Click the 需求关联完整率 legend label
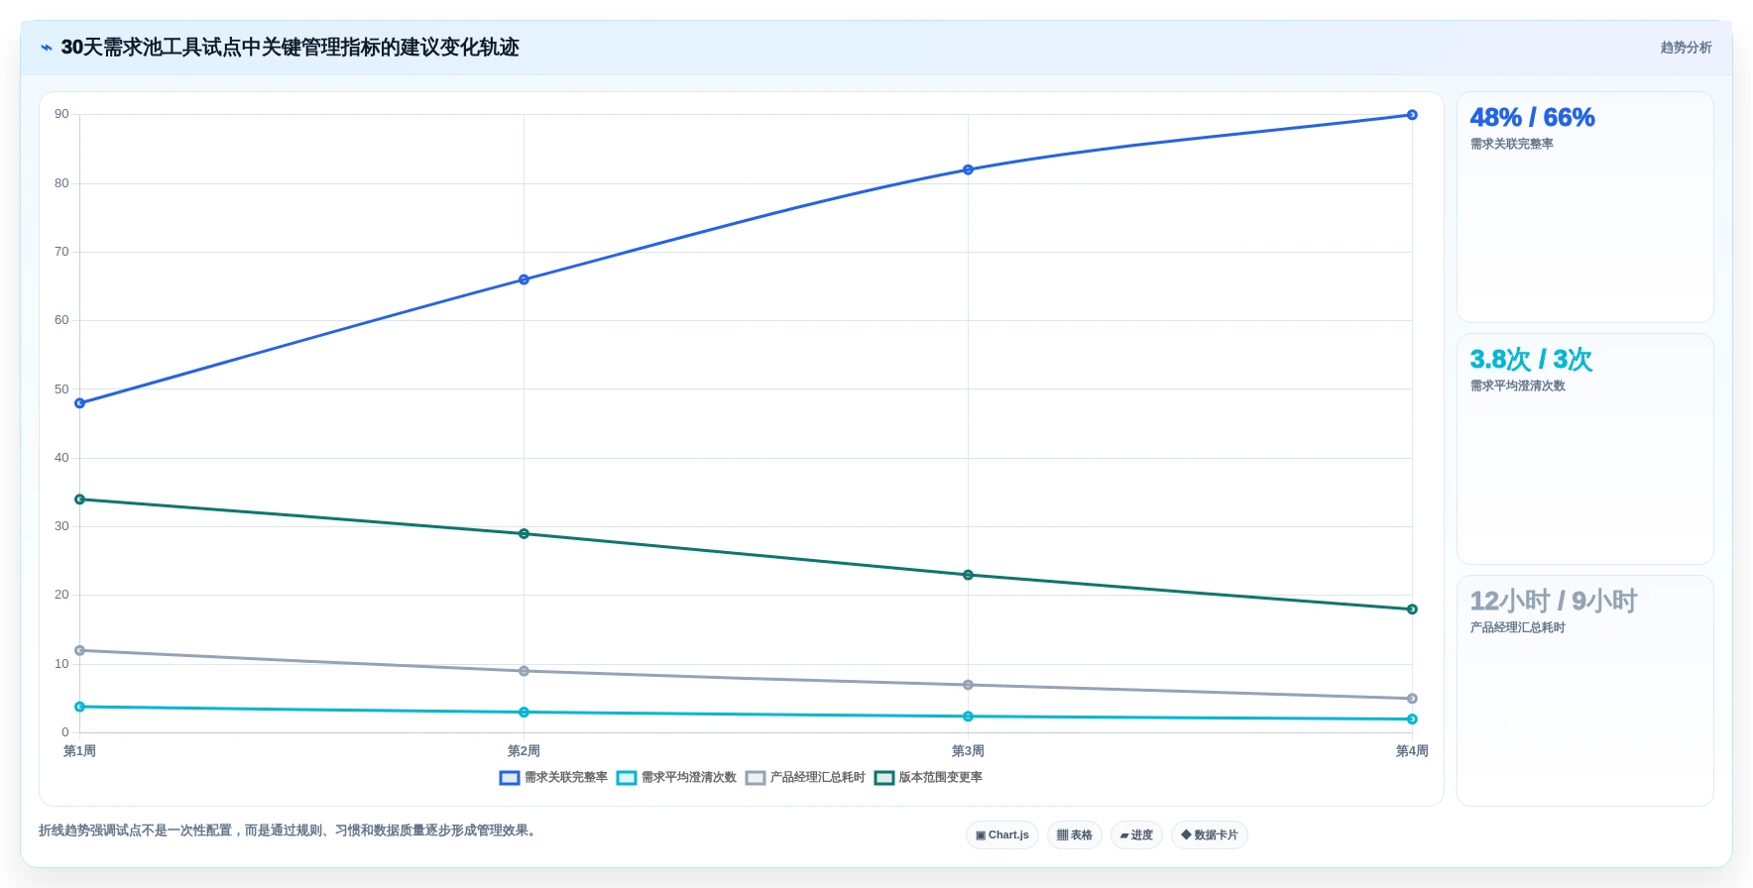Viewport: 1753px width, 888px height. 566,778
